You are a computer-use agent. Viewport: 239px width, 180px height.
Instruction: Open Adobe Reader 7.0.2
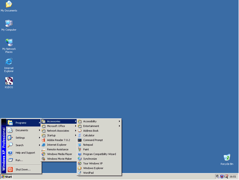pyautogui.click(x=59, y=140)
